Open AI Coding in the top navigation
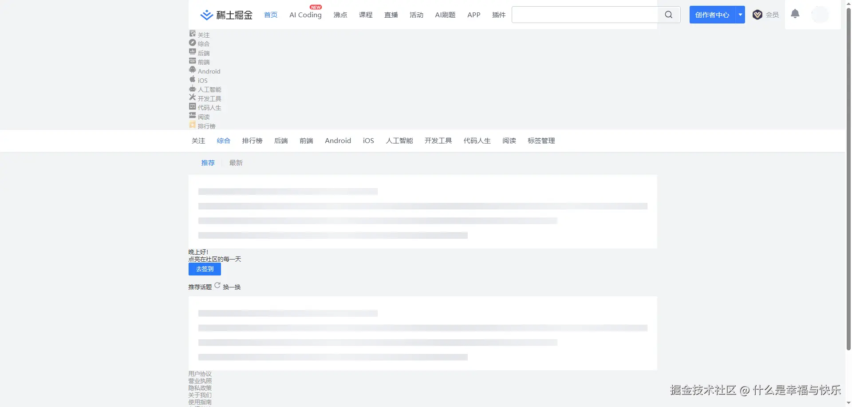 pyautogui.click(x=305, y=15)
